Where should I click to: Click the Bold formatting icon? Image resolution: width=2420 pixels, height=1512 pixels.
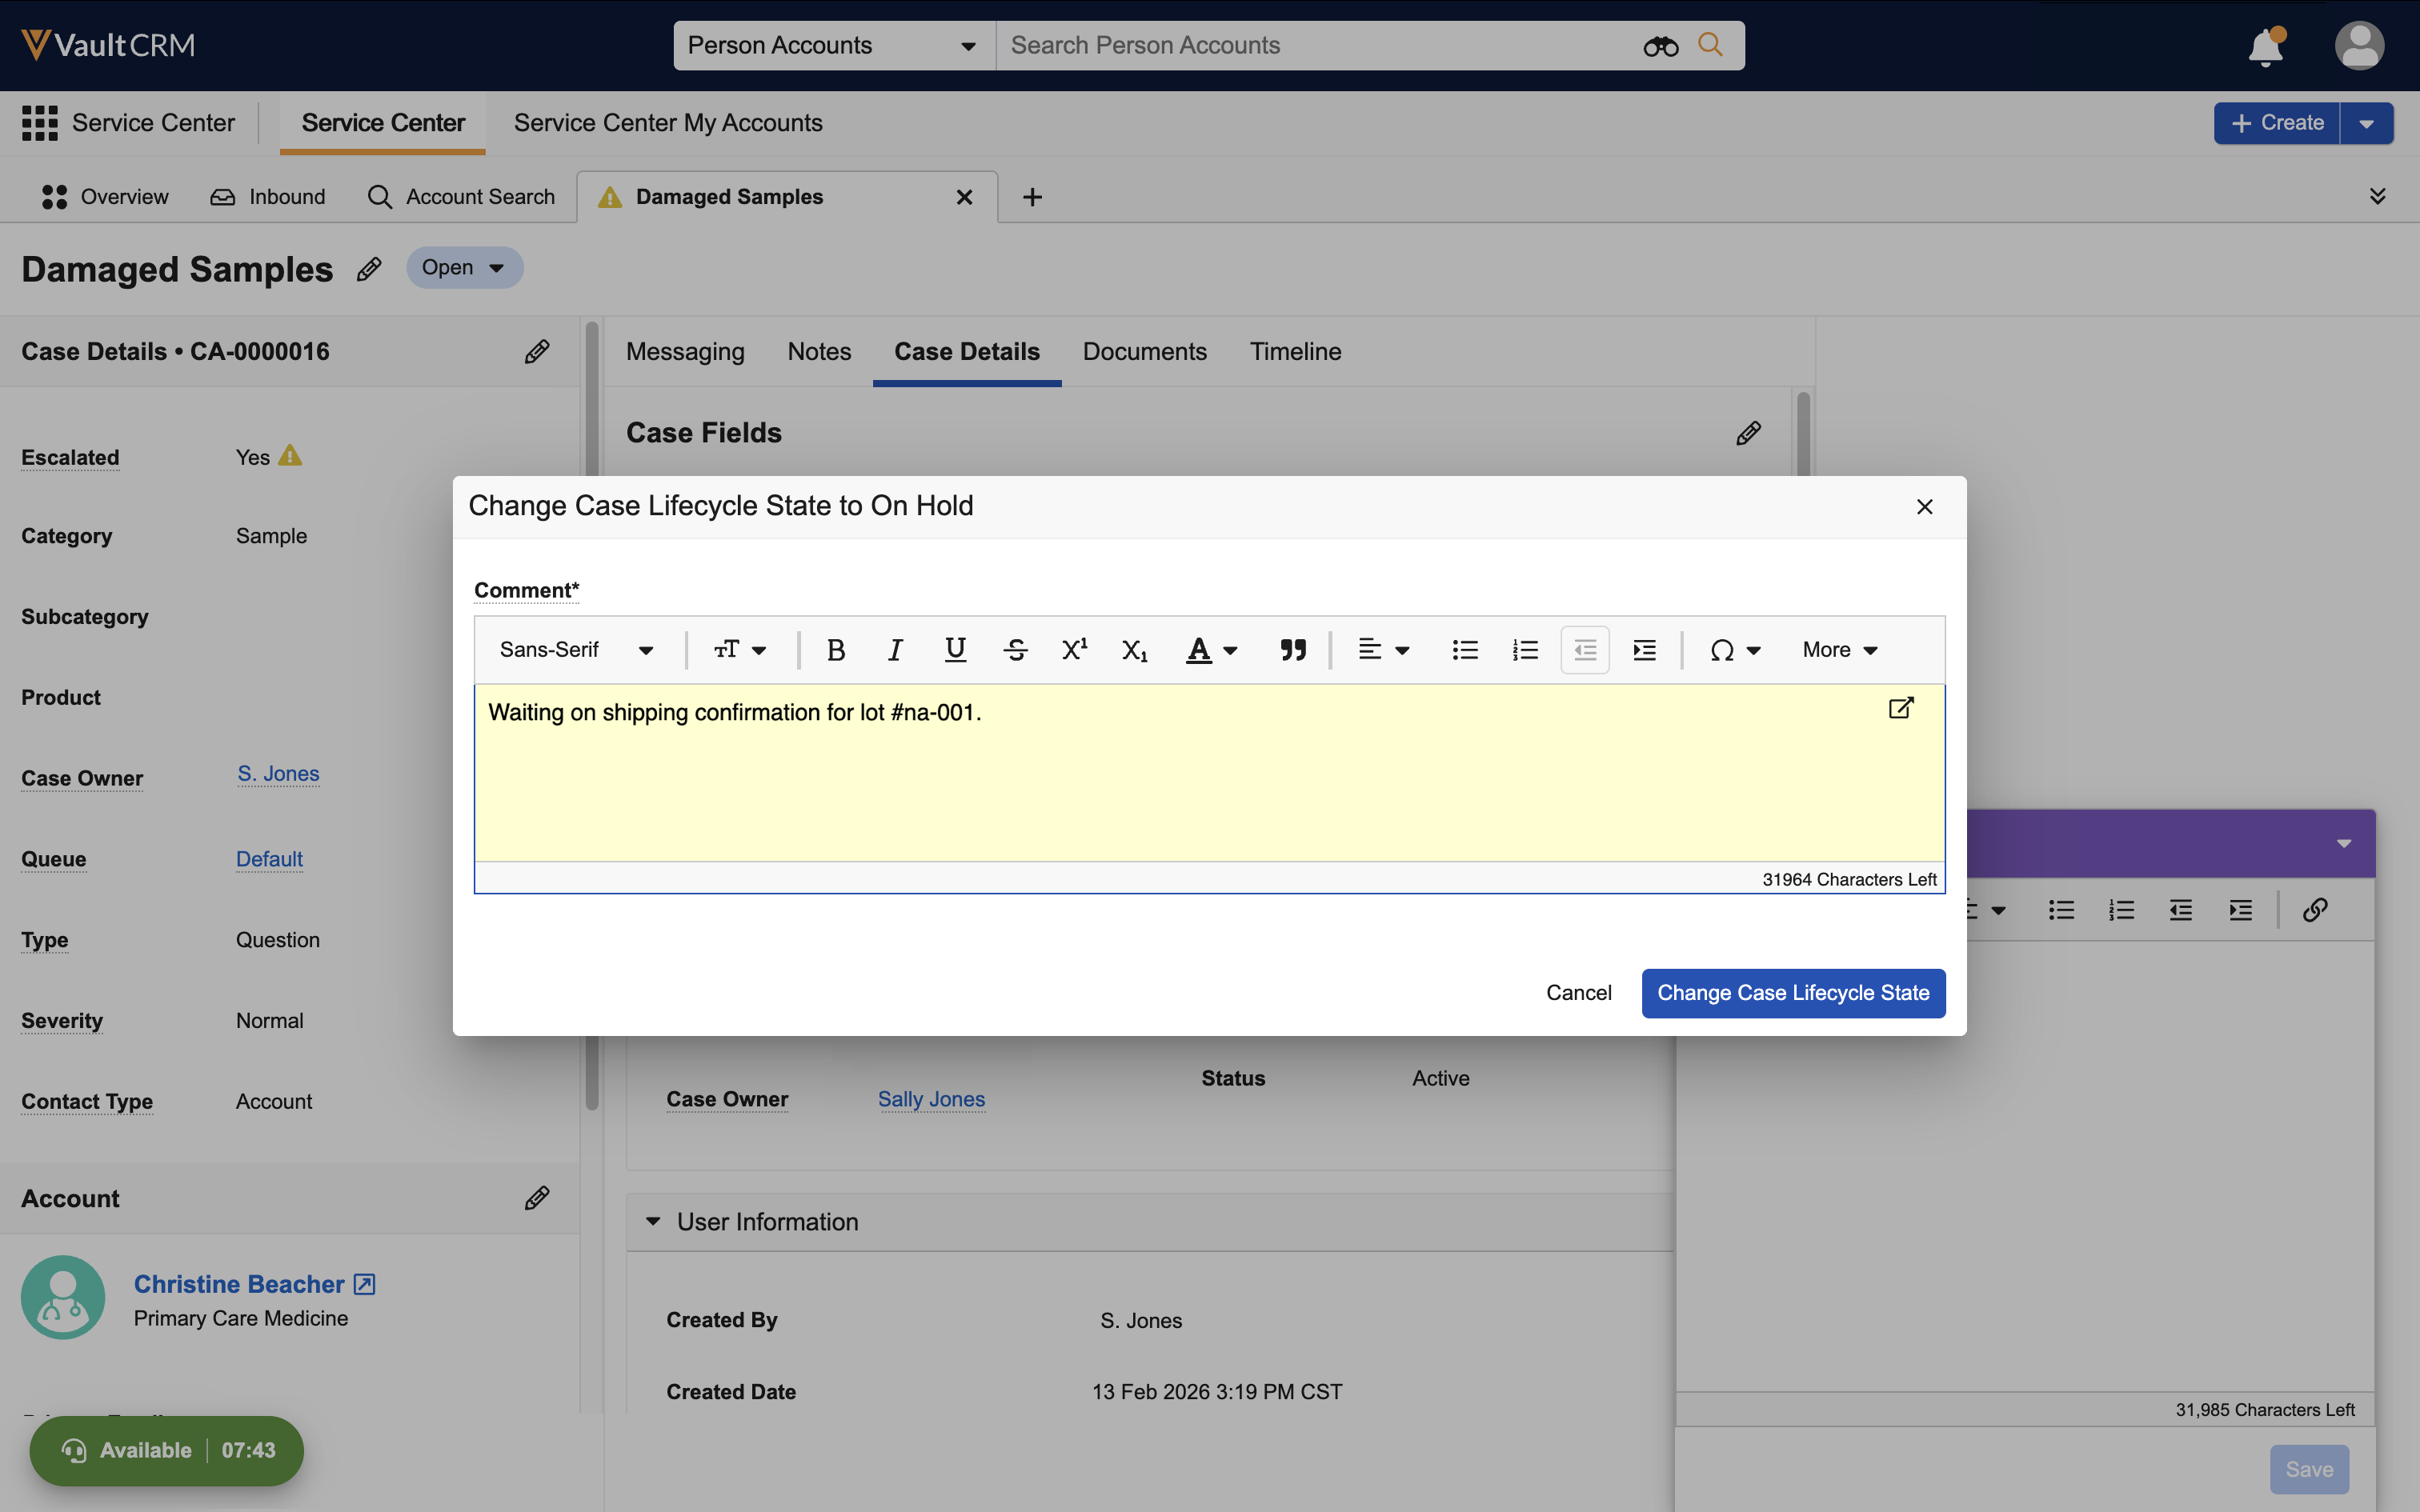click(836, 650)
